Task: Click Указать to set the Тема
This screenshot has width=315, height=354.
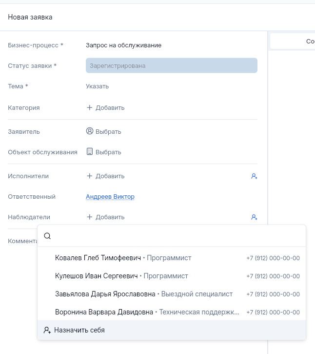Action: click(x=97, y=86)
